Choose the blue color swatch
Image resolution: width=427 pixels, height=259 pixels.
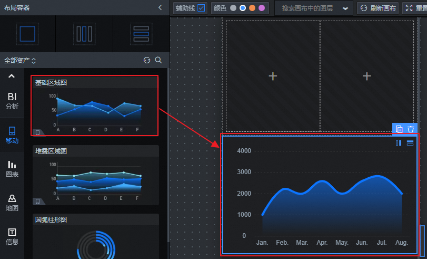pos(243,8)
